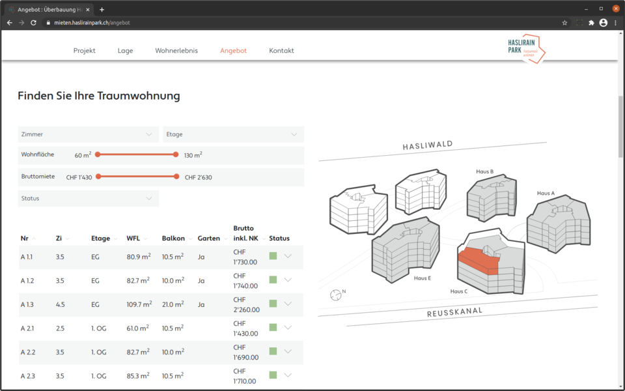Click the page vertical scrollbar thumb
625x391 pixels.
(x=621, y=126)
